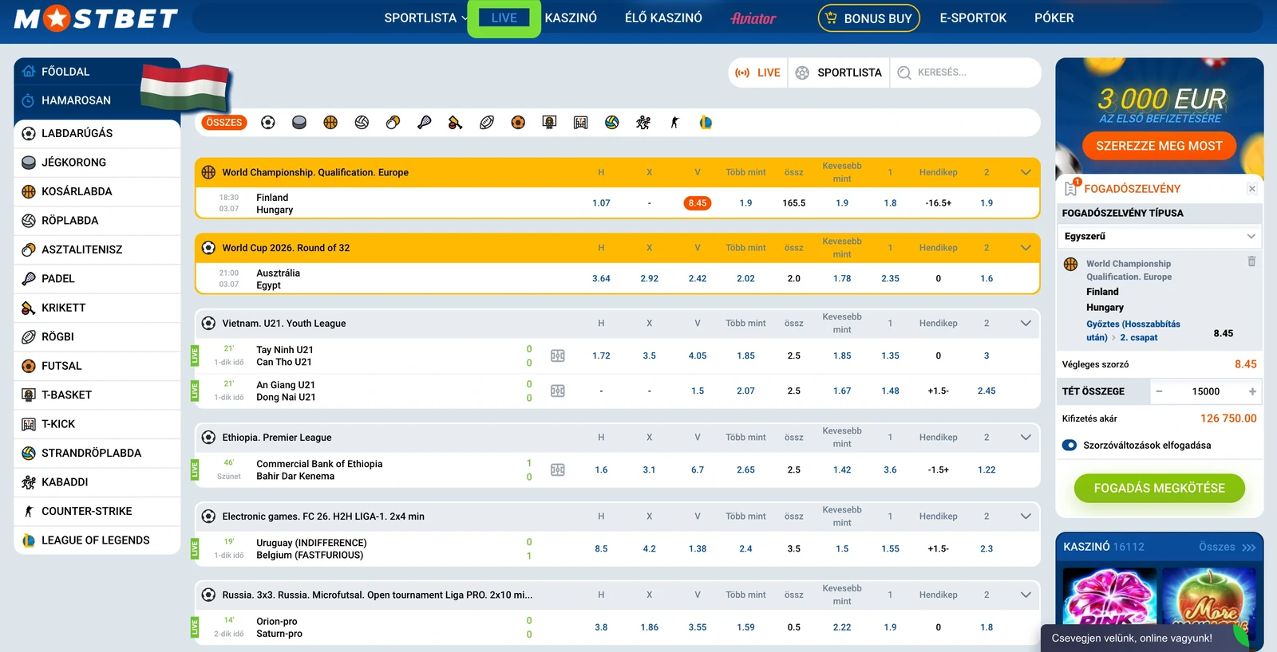The image size is (1277, 652).
Task: Open match stats icon for Tay Ninh U21
Action: click(x=558, y=355)
